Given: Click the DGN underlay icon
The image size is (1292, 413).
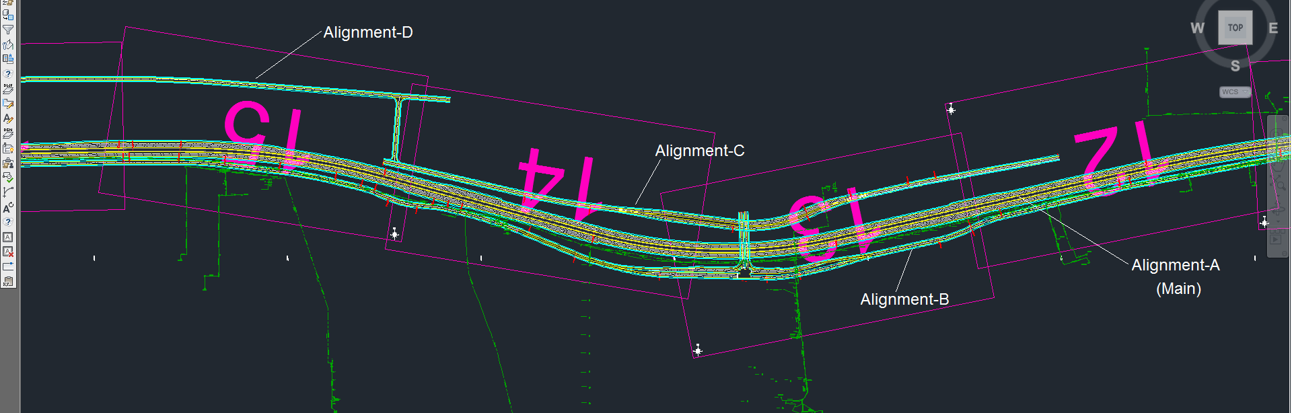Looking at the screenshot, I should tap(8, 133).
